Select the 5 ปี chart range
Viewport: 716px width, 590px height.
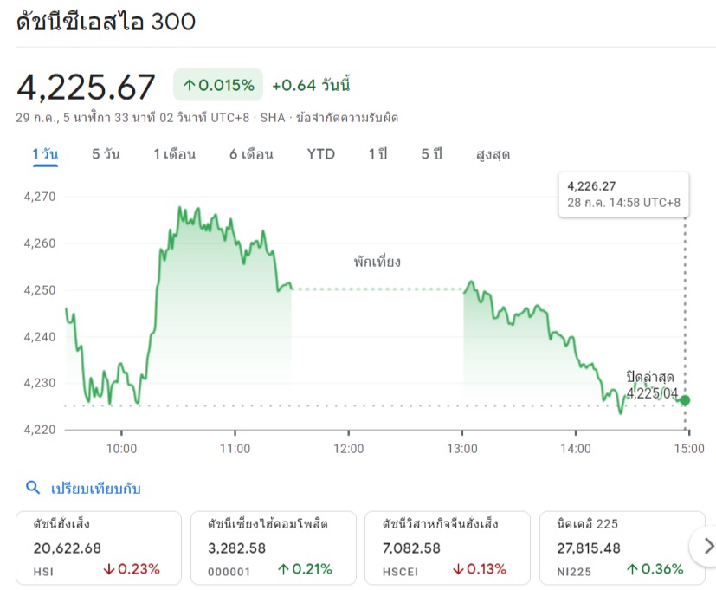tap(431, 154)
